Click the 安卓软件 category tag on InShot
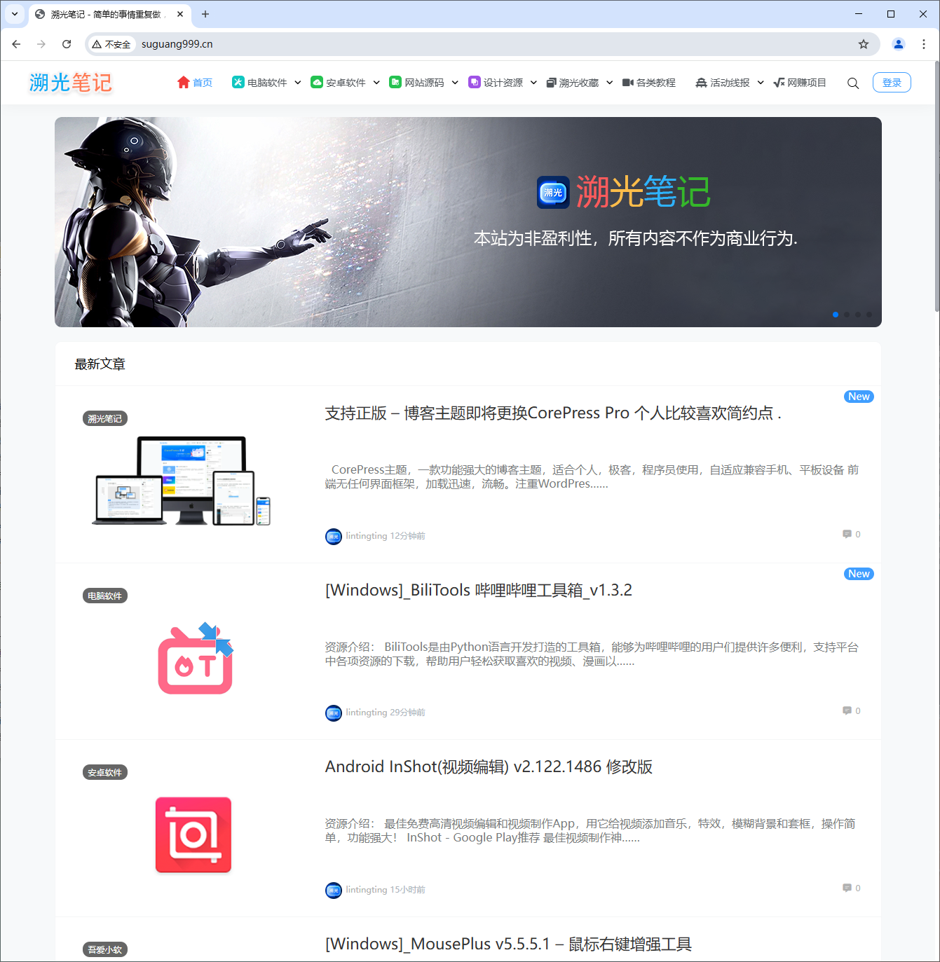Screen dimensions: 940x962 [105, 773]
